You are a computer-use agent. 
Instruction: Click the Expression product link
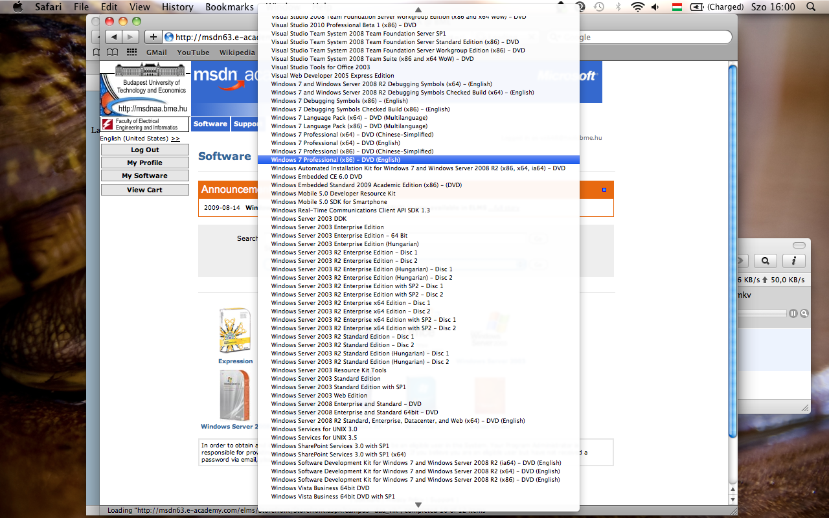[x=236, y=361]
